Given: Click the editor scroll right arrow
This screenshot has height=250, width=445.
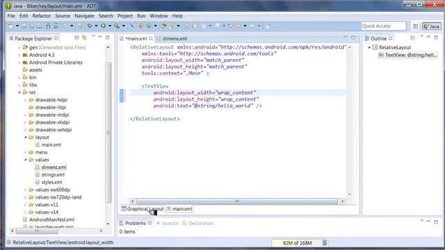Looking at the screenshot, I should point(343,201).
